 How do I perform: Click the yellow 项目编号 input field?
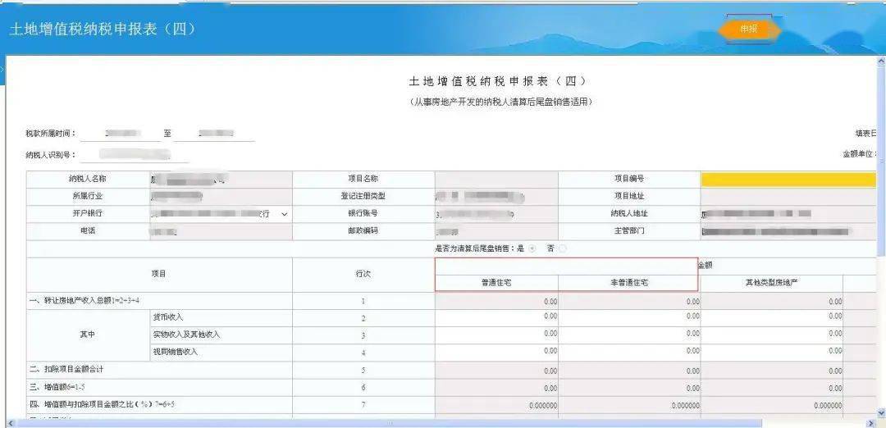[x=790, y=180]
